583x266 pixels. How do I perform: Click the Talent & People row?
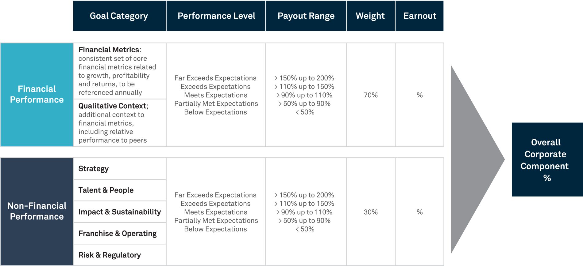(120, 190)
